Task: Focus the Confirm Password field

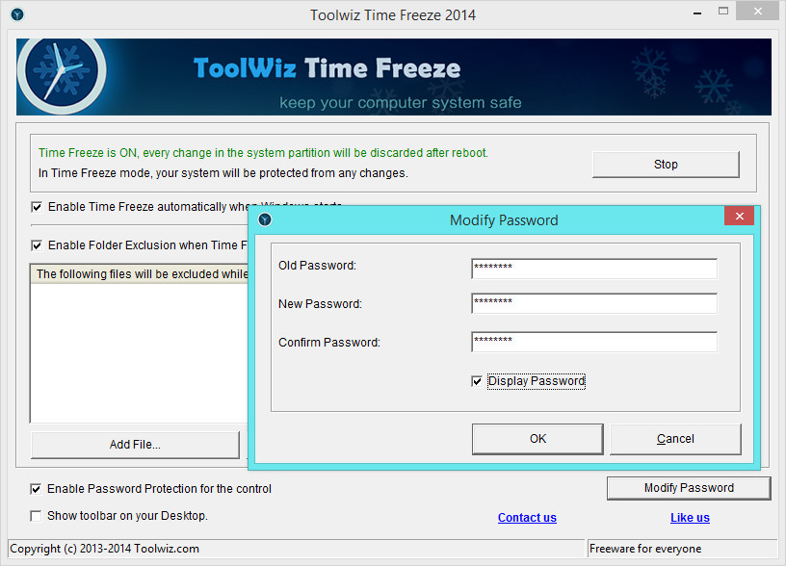Action: pyautogui.click(x=594, y=342)
